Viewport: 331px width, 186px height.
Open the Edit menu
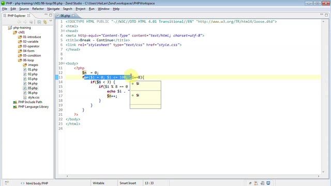coord(13,9)
